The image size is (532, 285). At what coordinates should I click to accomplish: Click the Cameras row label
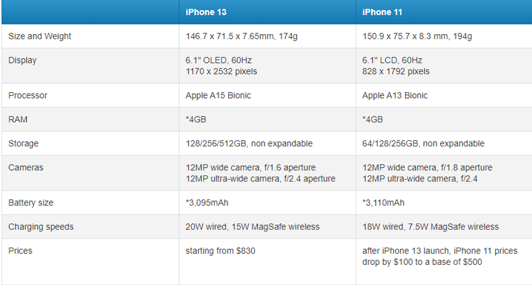pyautogui.click(x=26, y=167)
